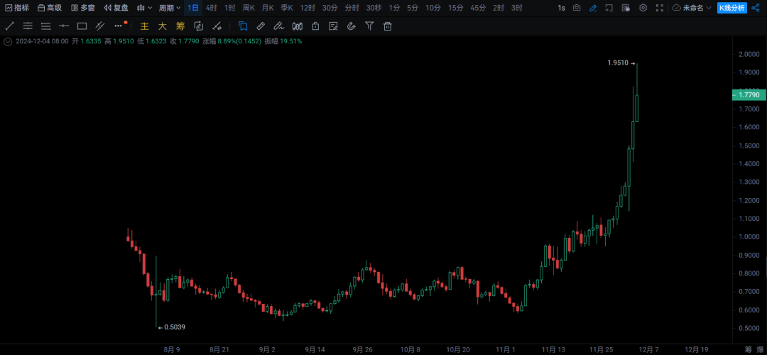Click the trash icon to delete drawings
This screenshot has height=355, width=767.
[388, 26]
